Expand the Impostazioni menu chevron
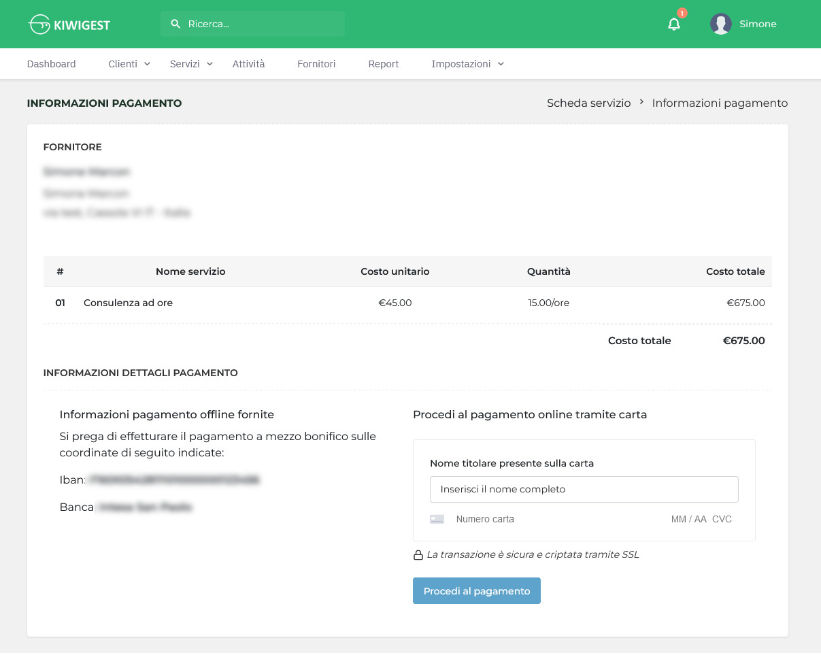 tap(501, 64)
